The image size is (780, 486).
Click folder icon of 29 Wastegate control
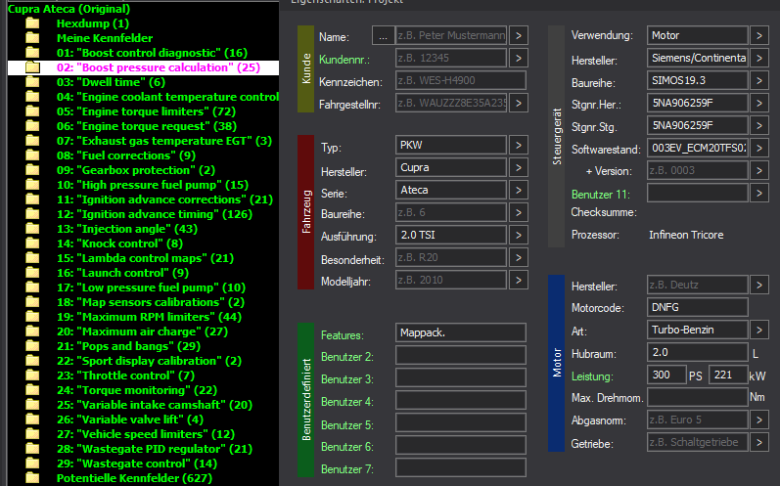coord(33,464)
